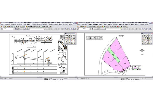Click the north compass symbol on the right drawing
Screen dimensions: 153x102
[142, 50]
